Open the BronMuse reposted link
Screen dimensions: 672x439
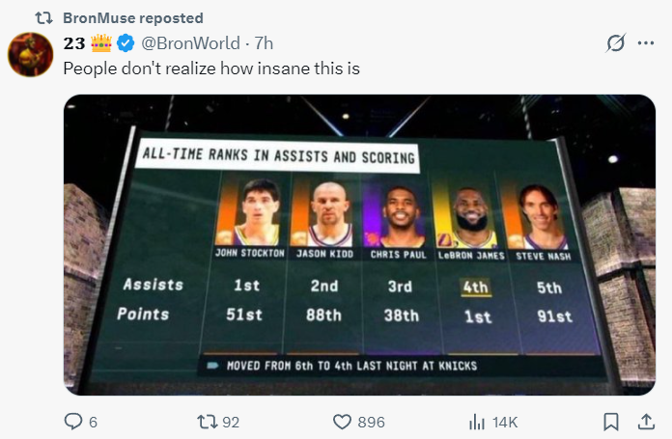pos(133,18)
